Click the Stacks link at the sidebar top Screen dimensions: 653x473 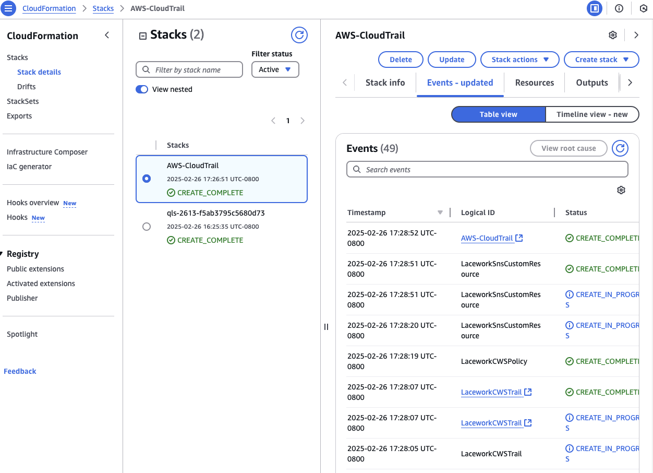click(x=17, y=57)
